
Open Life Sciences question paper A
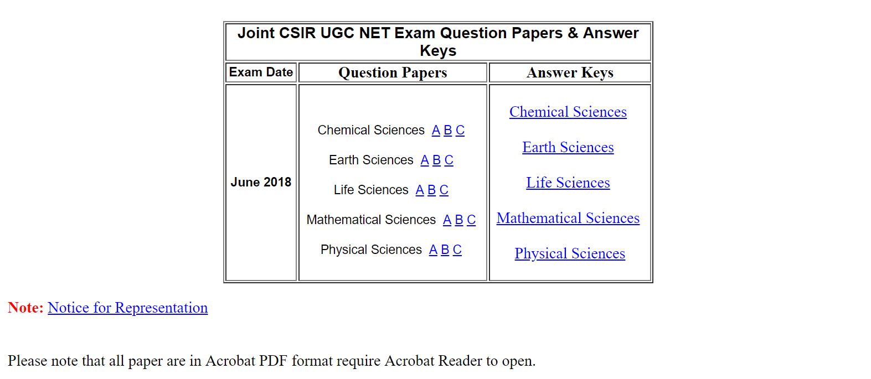click(x=420, y=190)
